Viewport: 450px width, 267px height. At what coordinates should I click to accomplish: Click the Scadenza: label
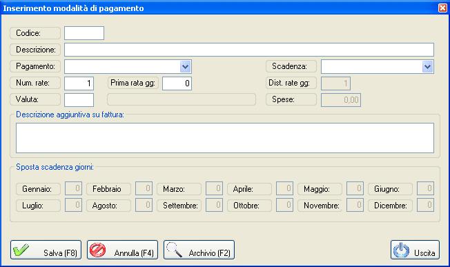coord(290,66)
